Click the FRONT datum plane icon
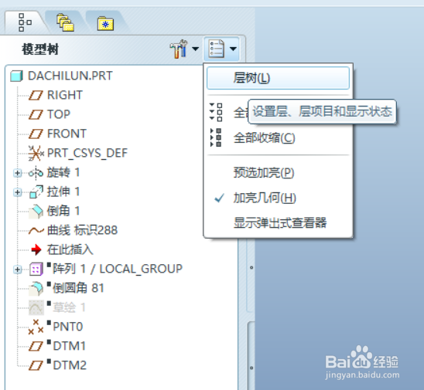Screen dimensions: 424x390 [36, 134]
